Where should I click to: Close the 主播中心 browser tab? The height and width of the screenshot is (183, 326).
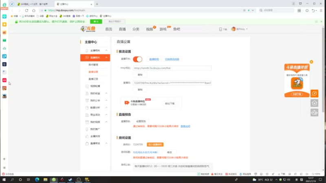(x=91, y=4)
